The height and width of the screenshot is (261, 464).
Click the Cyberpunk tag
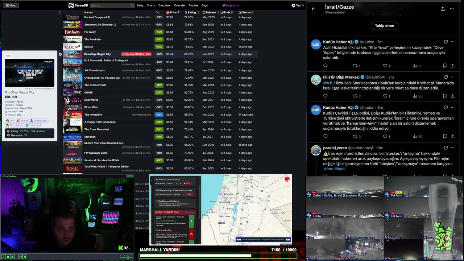point(33,125)
